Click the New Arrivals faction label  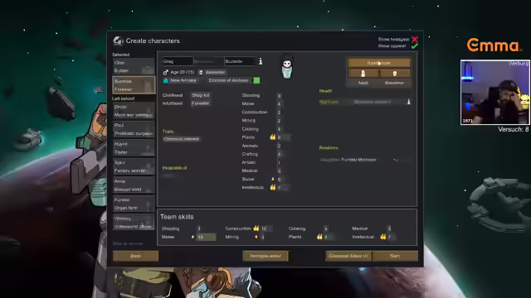pyautogui.click(x=183, y=80)
